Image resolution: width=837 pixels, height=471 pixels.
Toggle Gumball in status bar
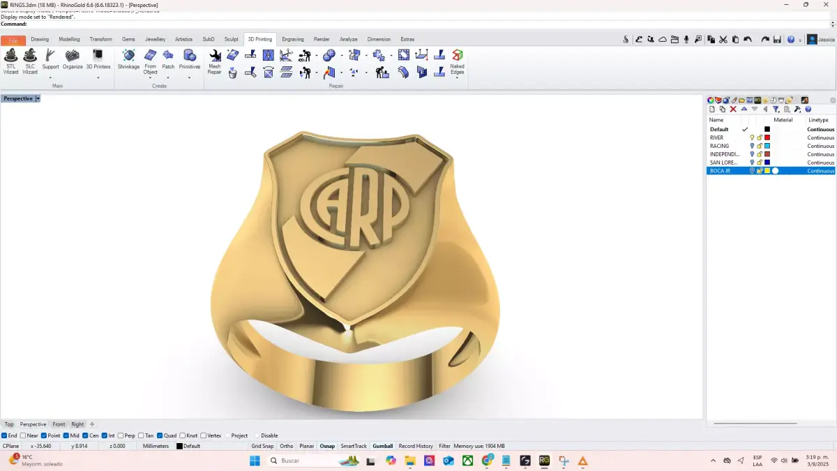pyautogui.click(x=382, y=446)
